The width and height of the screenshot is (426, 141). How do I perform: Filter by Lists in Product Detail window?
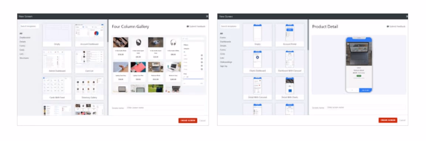(x=222, y=58)
